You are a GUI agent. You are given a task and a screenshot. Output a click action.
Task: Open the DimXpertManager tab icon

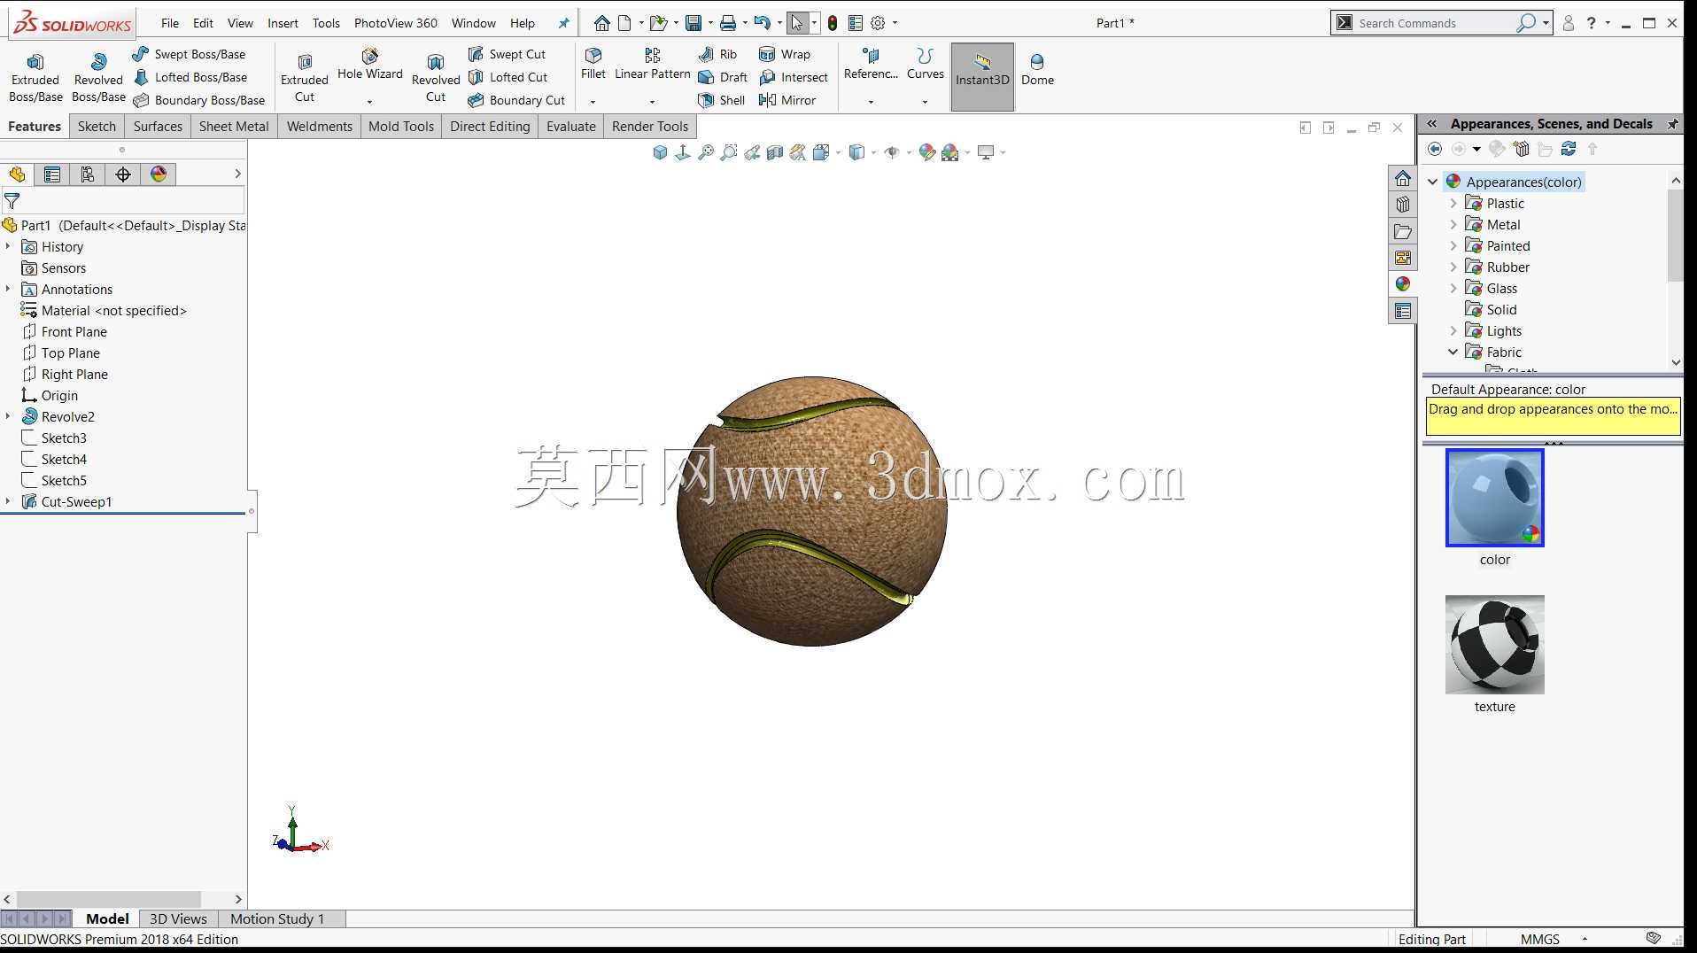click(x=123, y=174)
